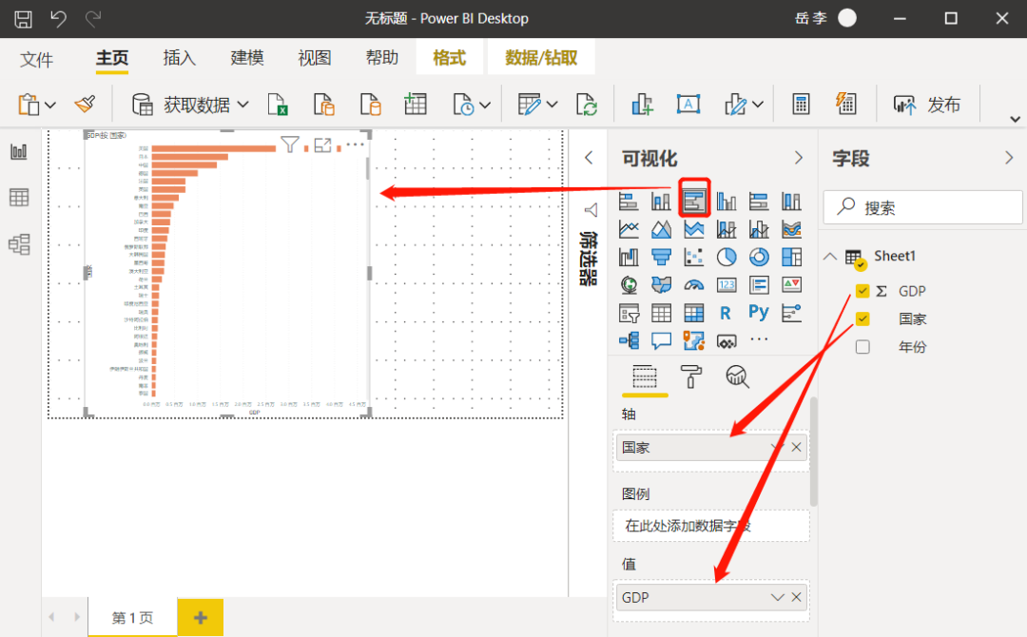Select the filled map visual

click(x=661, y=285)
